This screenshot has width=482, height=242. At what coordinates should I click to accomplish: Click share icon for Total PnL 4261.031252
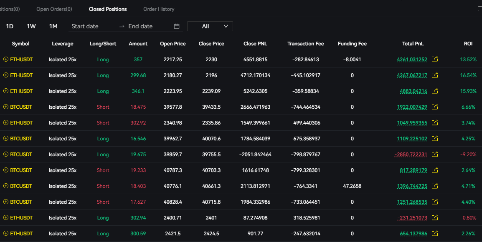(435, 60)
